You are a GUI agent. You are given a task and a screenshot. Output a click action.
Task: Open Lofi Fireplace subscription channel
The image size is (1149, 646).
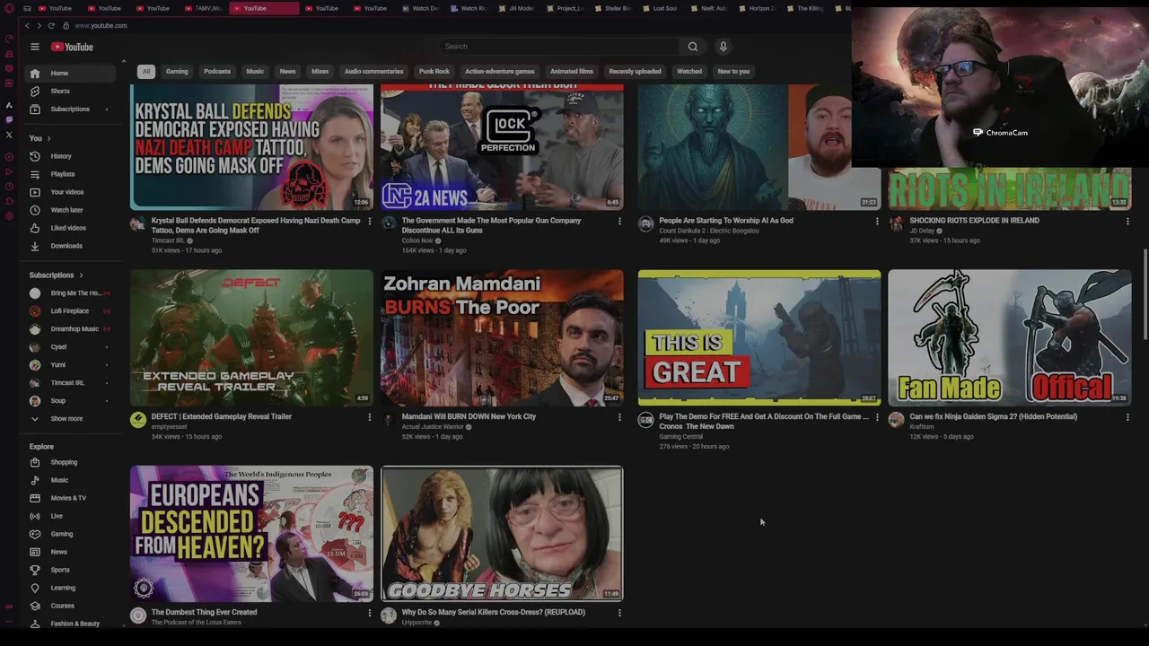70,311
